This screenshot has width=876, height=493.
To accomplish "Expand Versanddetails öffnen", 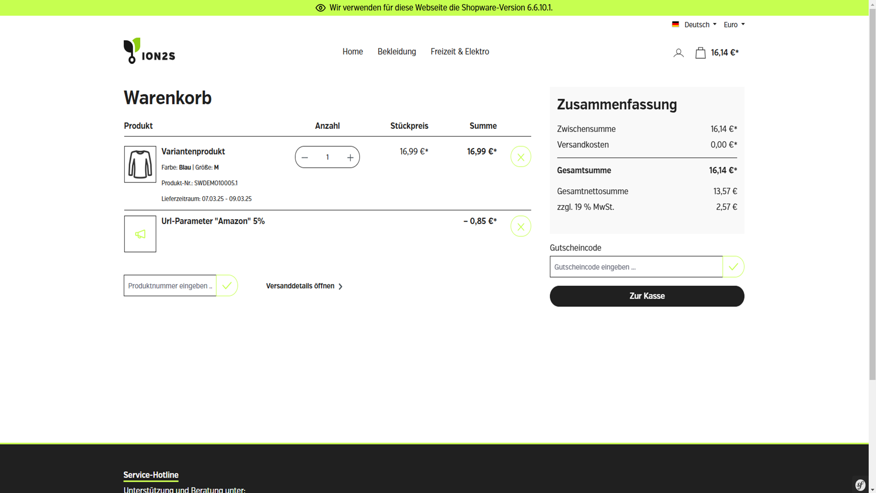I will point(304,286).
